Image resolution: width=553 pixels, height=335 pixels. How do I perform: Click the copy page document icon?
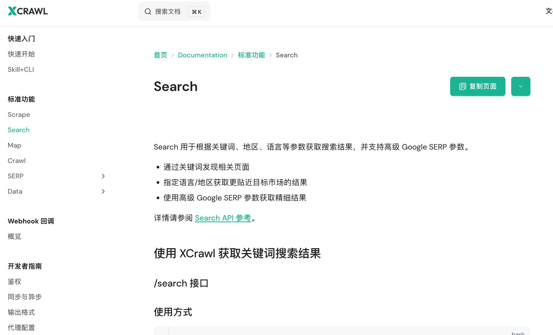click(x=463, y=86)
